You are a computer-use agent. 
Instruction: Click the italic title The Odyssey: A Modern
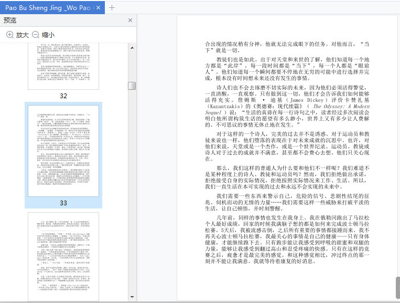[x=341, y=106]
